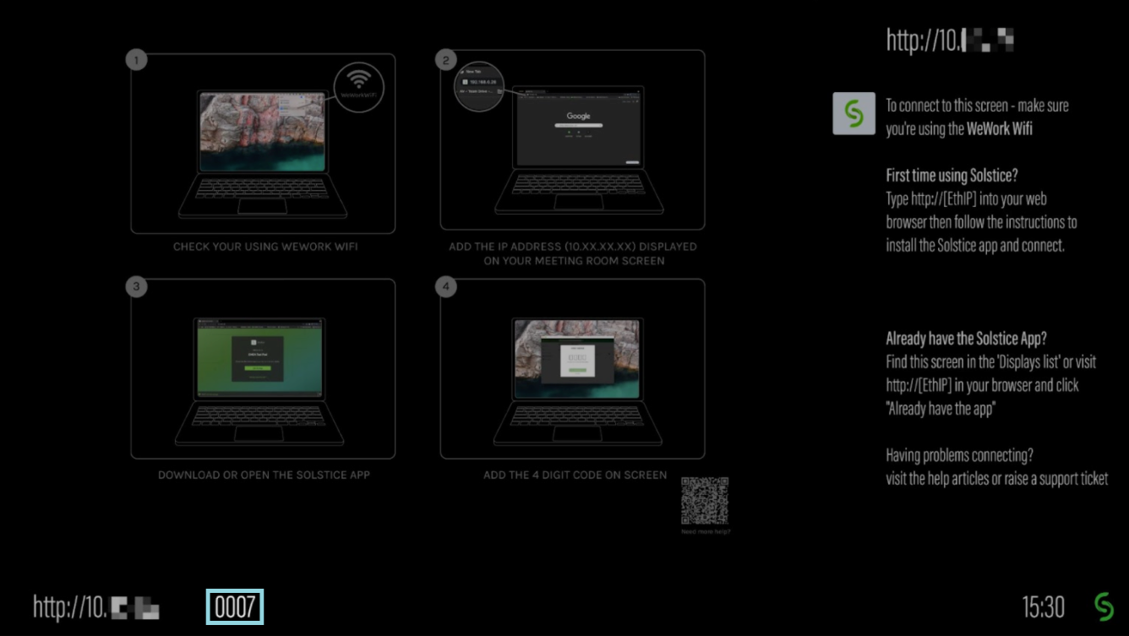The image size is (1129, 636).
Task: Click the Solstice logo beside the connection instructions
Action: (x=854, y=113)
